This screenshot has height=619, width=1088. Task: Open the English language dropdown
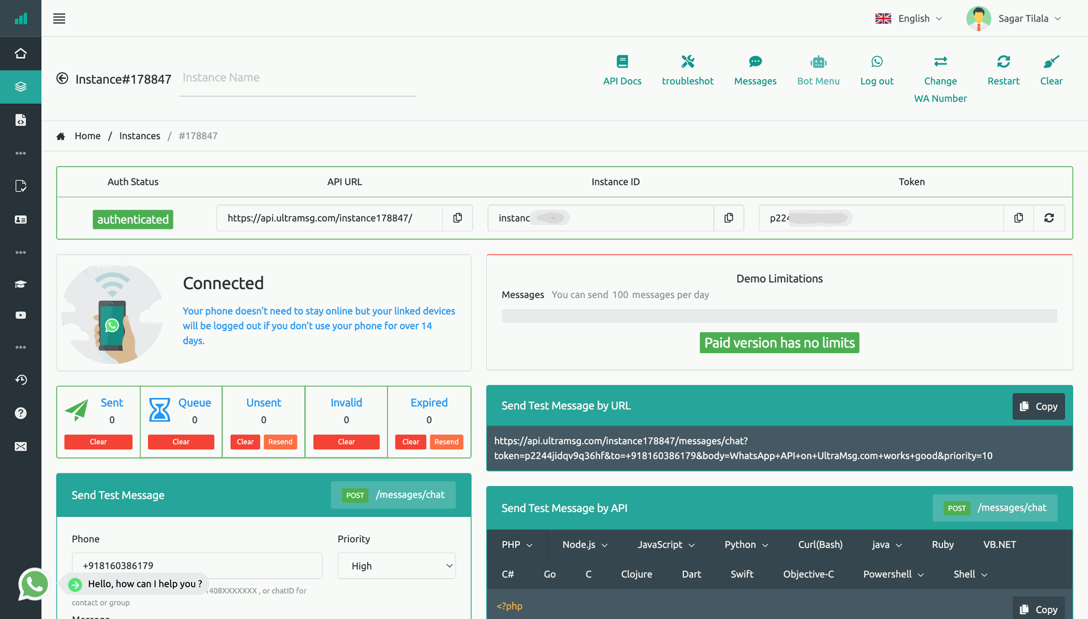click(x=908, y=19)
